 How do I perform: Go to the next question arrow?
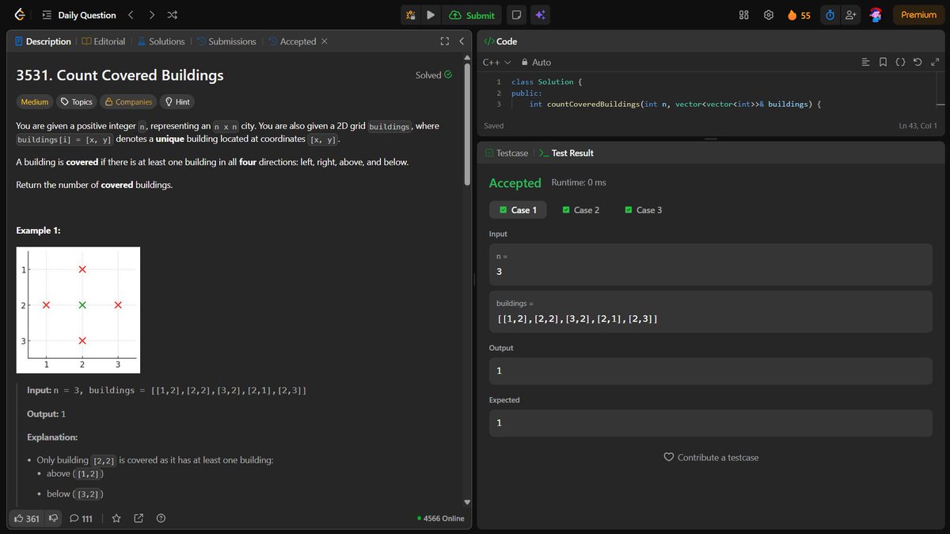(151, 15)
